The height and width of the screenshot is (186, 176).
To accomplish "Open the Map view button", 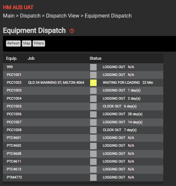I will 27,43.
